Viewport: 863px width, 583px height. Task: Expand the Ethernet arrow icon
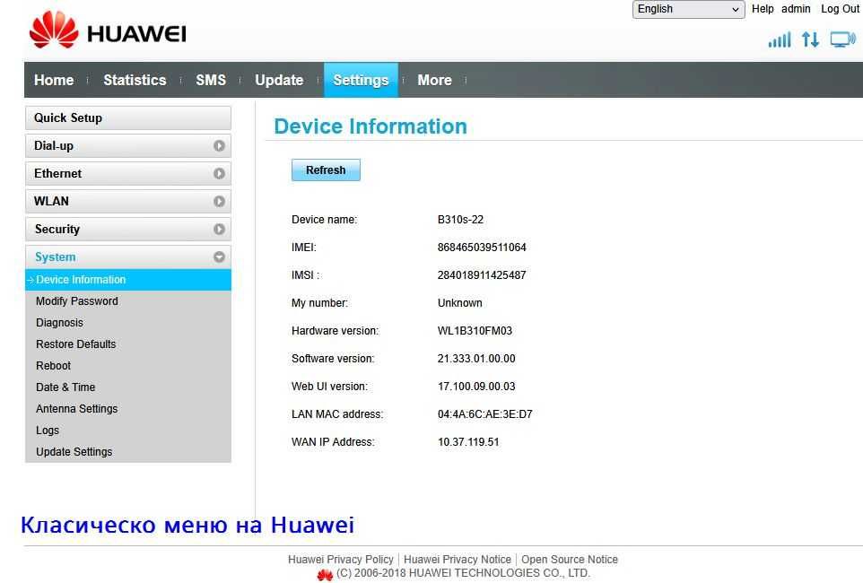[219, 173]
